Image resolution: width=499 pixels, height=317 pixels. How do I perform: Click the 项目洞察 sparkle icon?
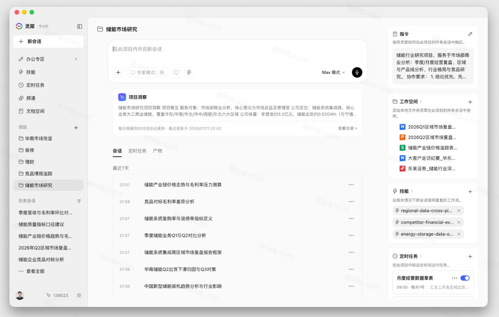[122, 97]
